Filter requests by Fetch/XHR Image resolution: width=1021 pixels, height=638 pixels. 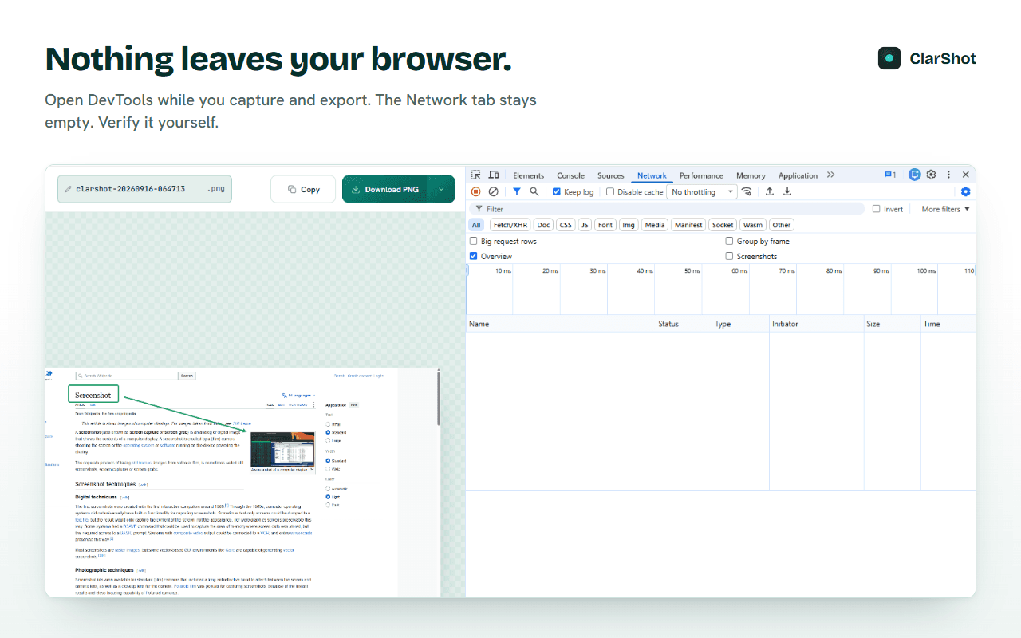coord(510,225)
